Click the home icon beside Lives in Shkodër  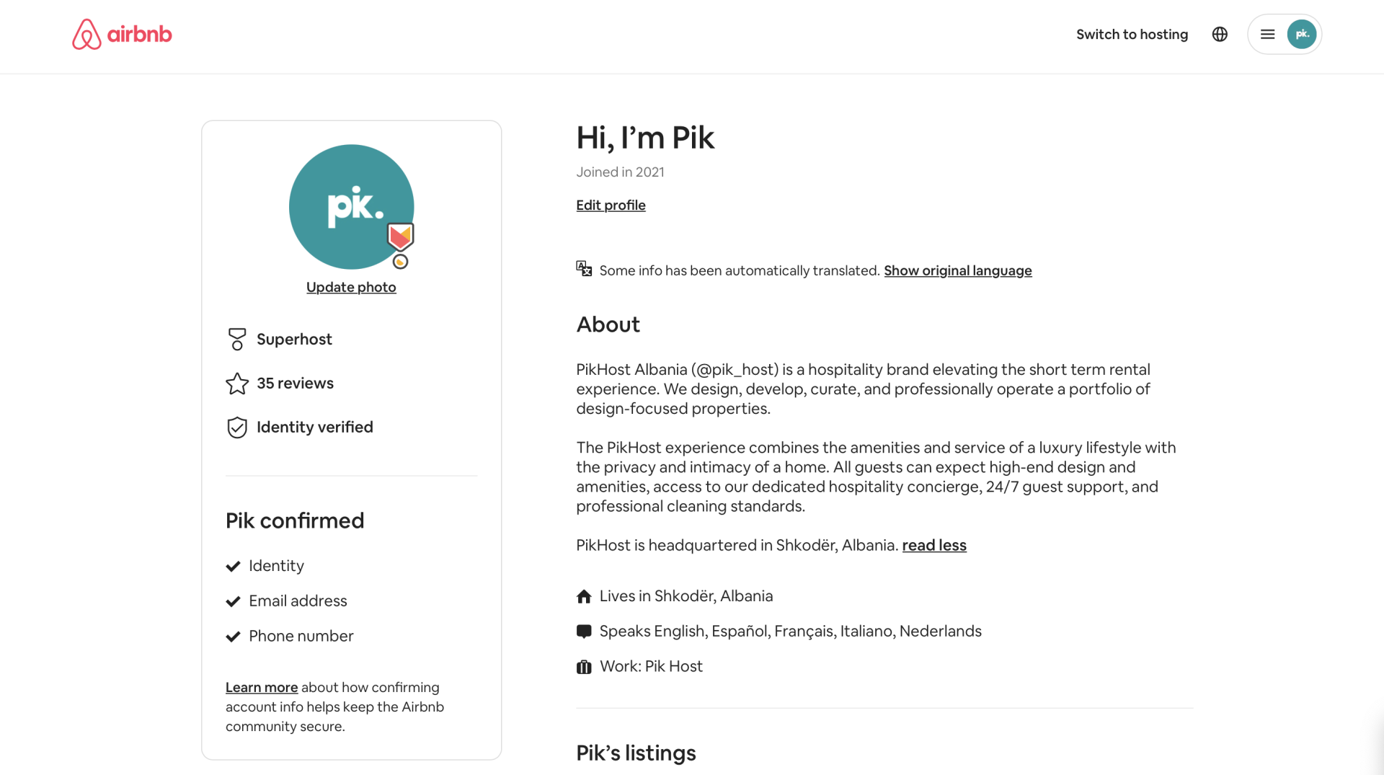pyautogui.click(x=584, y=596)
